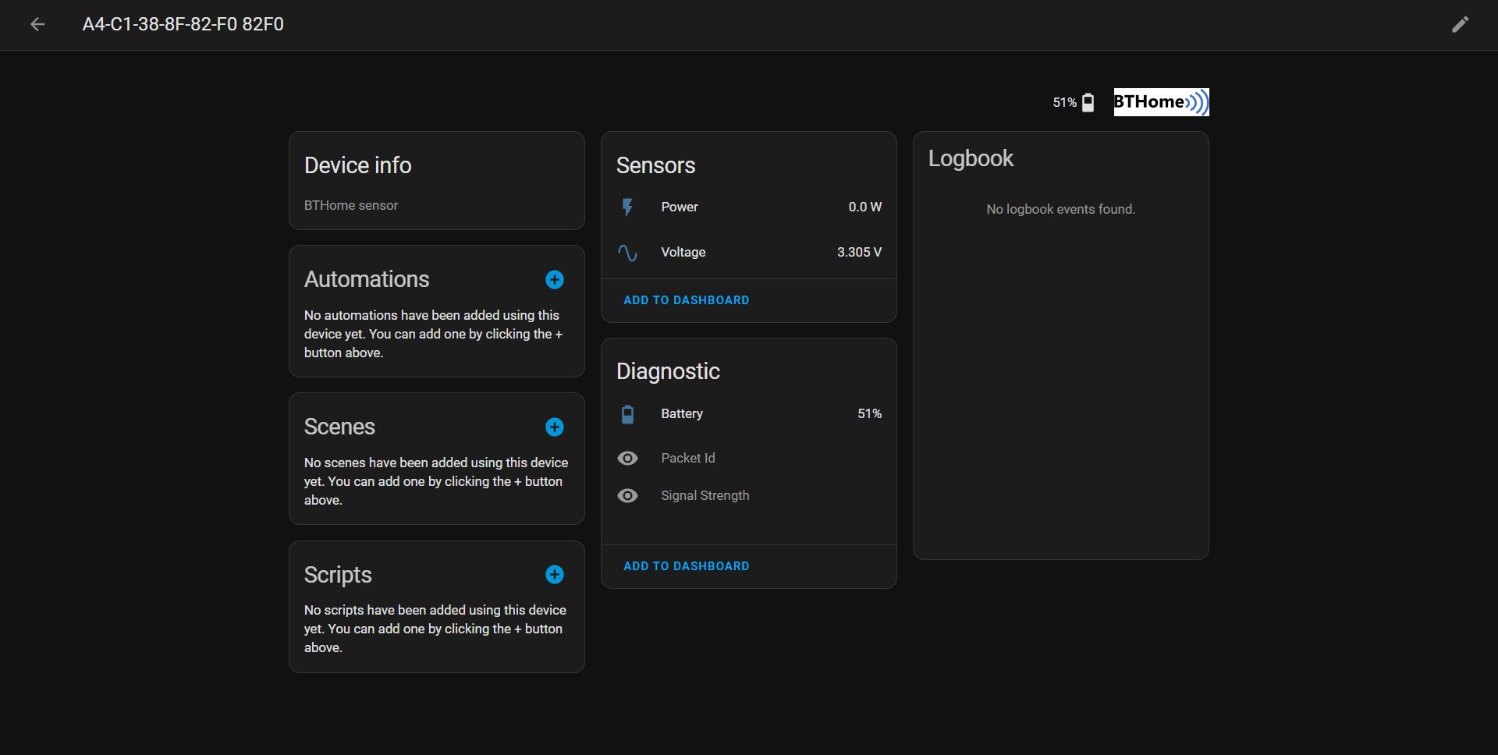1498x755 pixels.
Task: Toggle the Packet Id eye icon
Action: (x=627, y=459)
